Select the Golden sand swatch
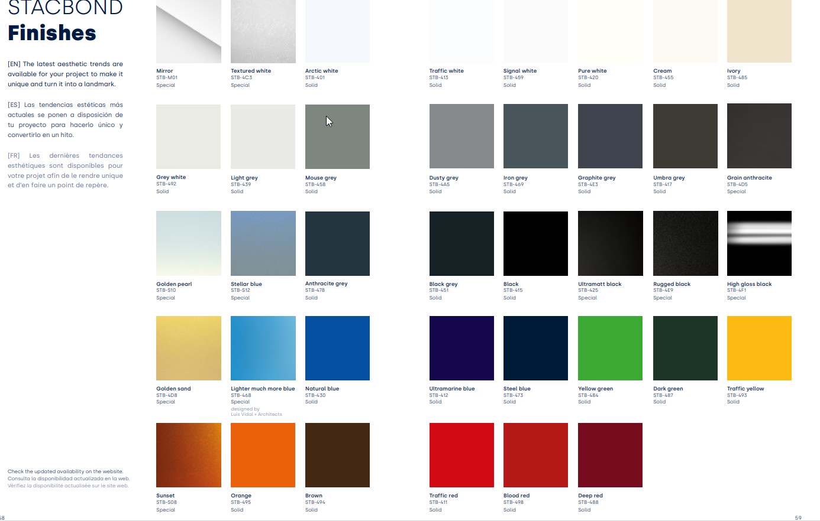 point(188,349)
